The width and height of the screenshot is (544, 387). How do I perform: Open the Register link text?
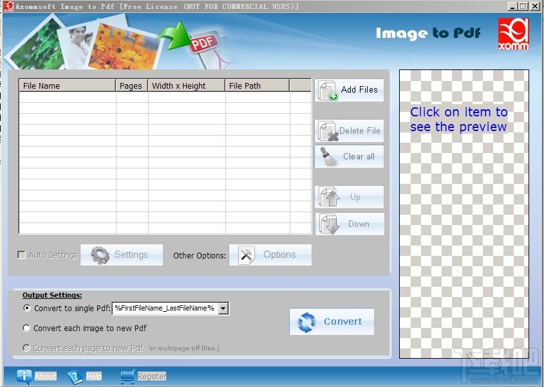click(x=152, y=376)
